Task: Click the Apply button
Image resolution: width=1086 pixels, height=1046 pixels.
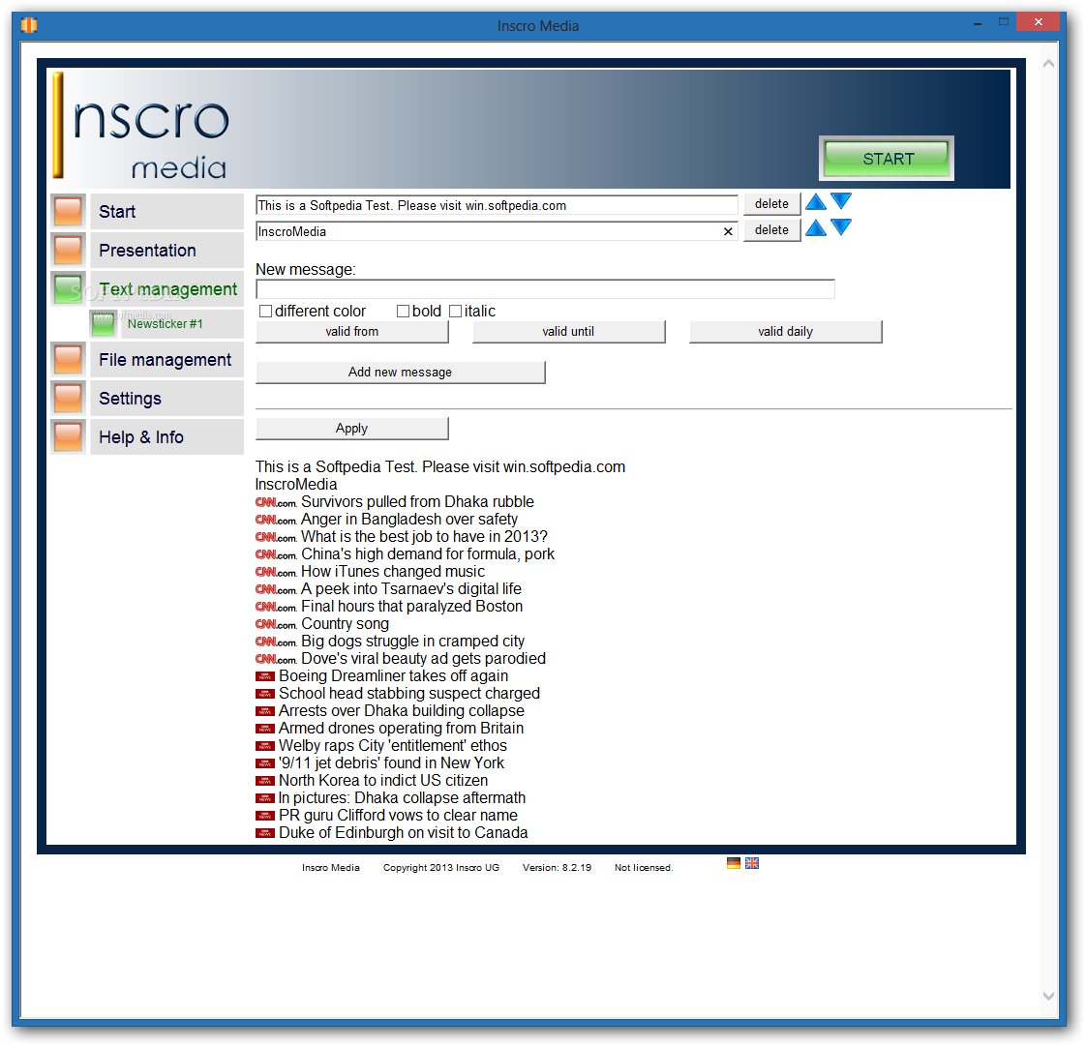Action: [x=352, y=429]
